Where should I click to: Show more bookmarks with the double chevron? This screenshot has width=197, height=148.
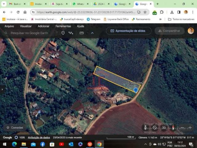160,19
